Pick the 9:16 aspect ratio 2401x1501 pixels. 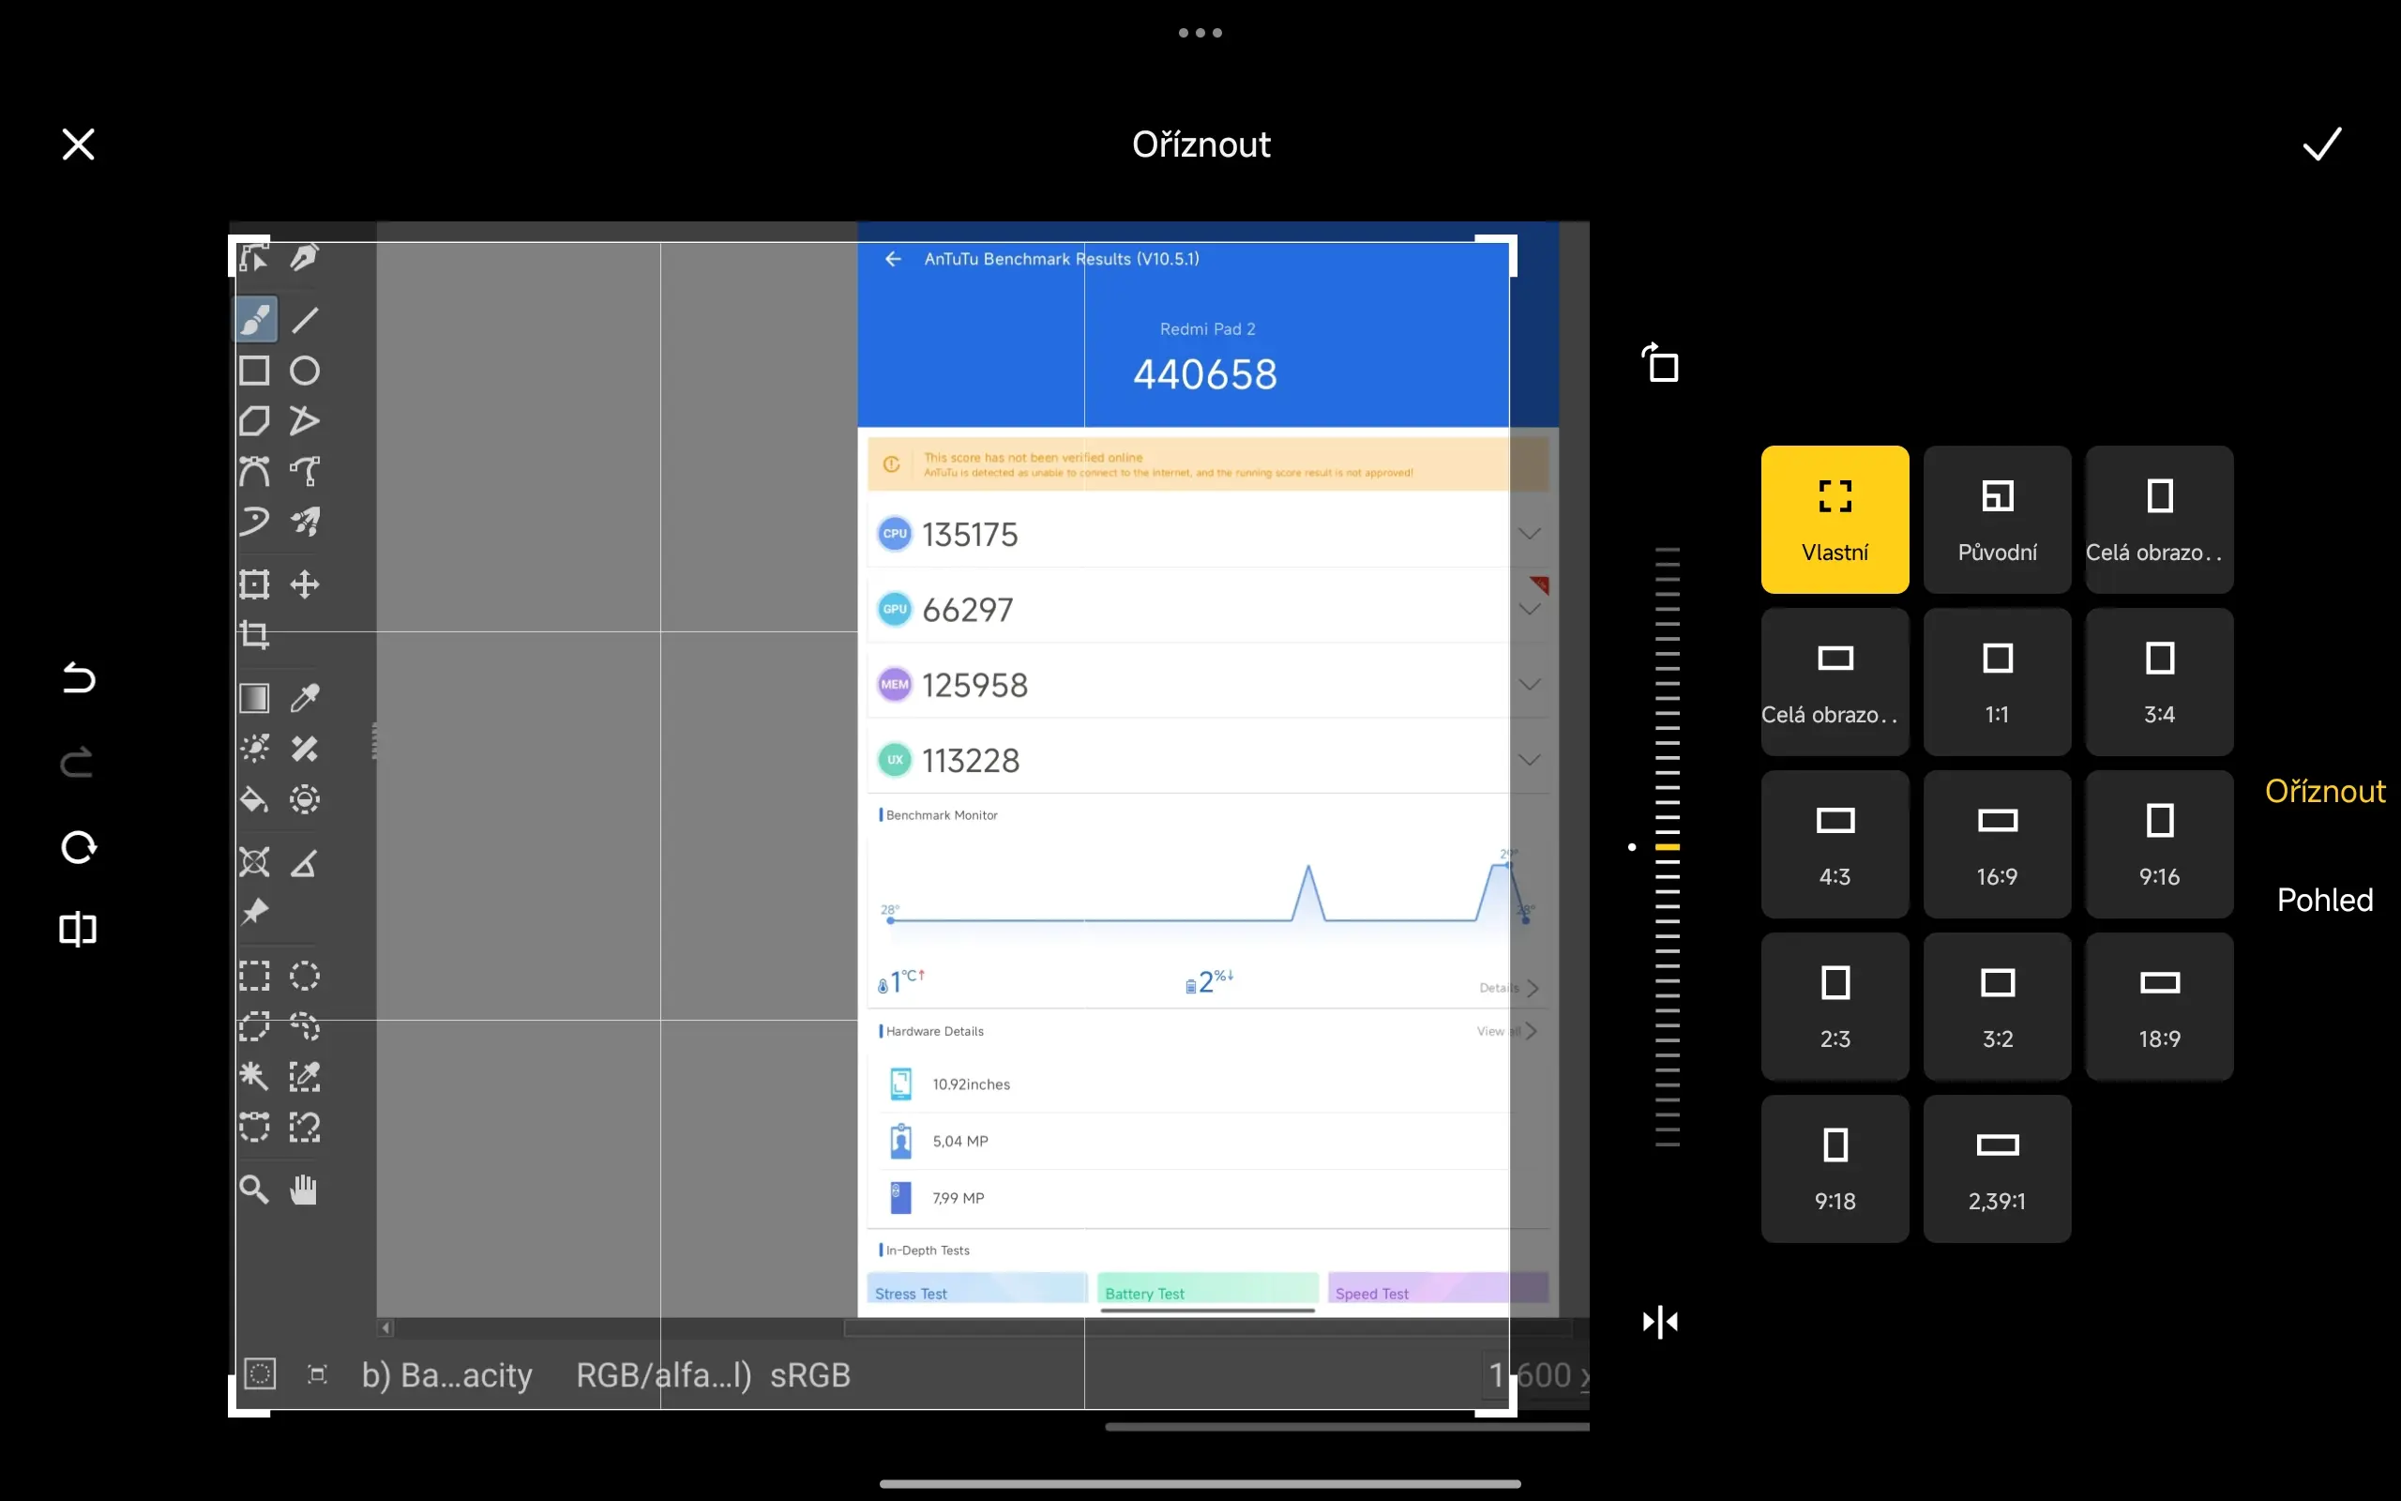point(2159,843)
